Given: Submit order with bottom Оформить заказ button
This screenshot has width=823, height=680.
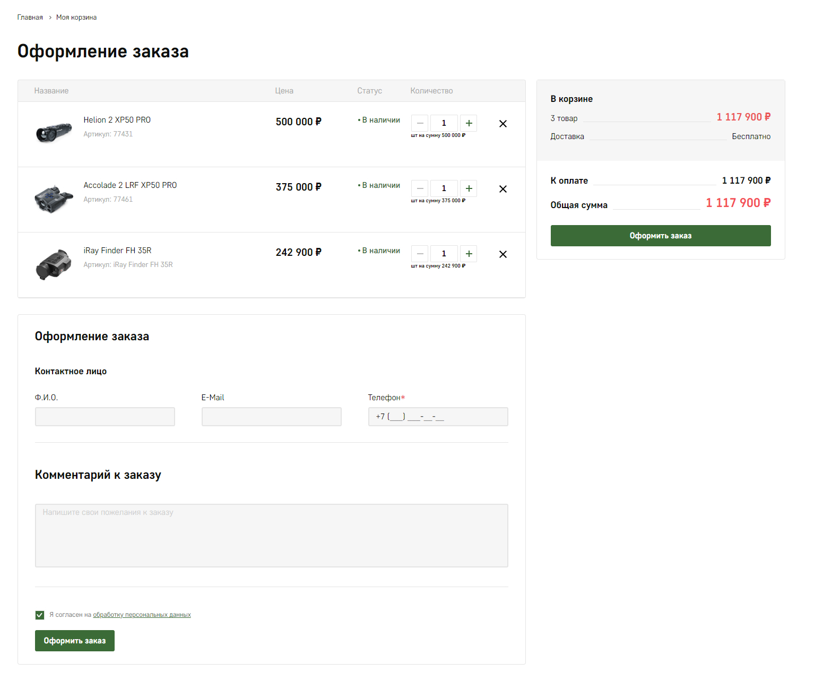Looking at the screenshot, I should click(75, 641).
